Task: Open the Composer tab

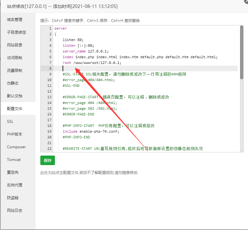Action: 16,147
